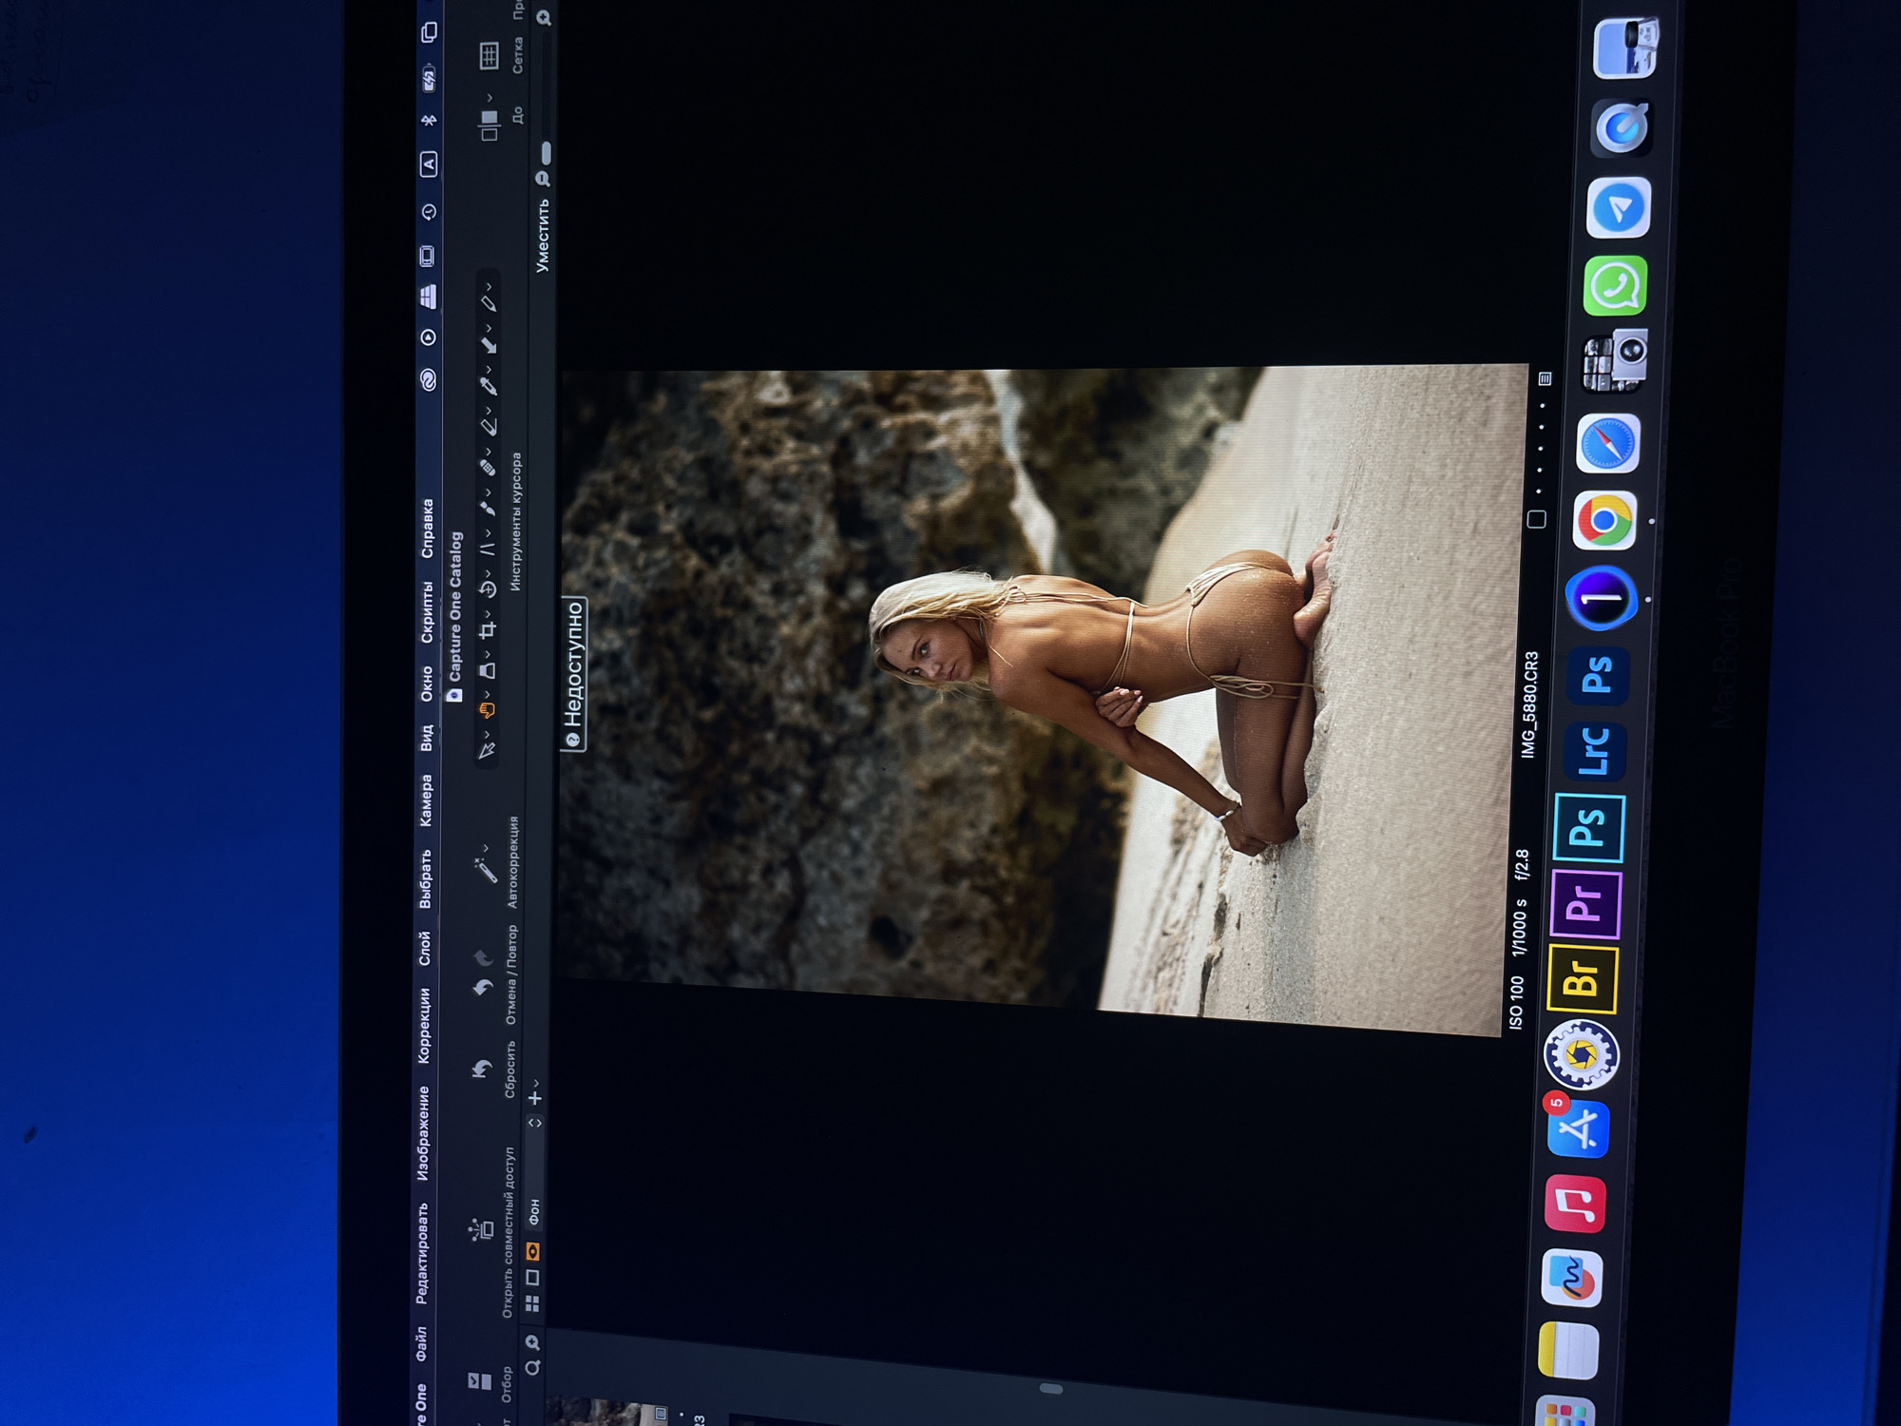Click the IMG_5880.CR3 file name
1901x1426 pixels.
[x=1529, y=704]
